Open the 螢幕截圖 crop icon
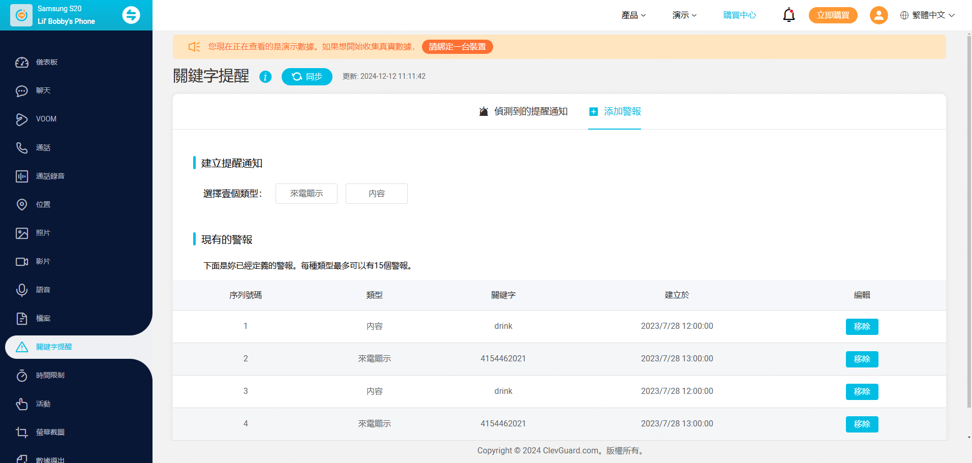 pos(22,432)
